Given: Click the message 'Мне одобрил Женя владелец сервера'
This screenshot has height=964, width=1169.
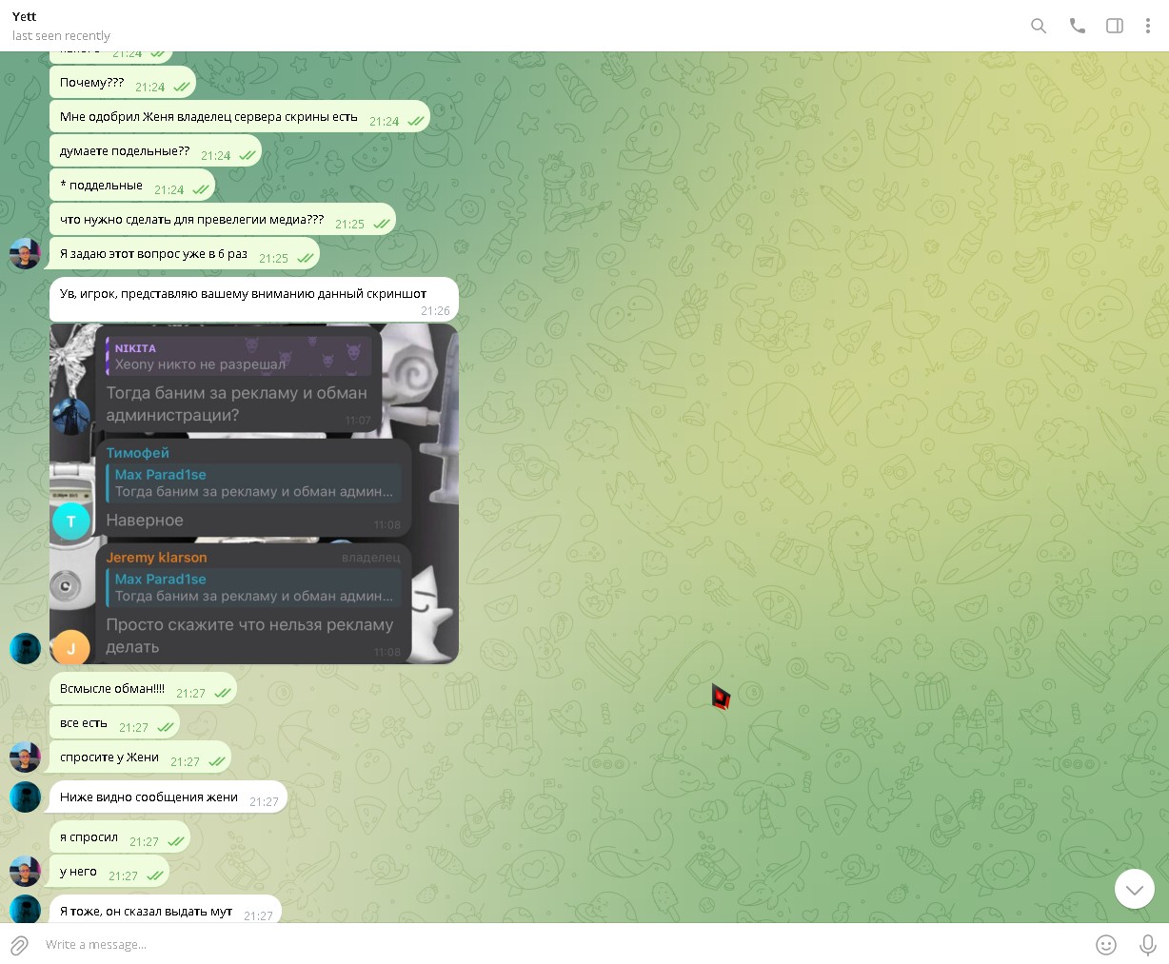Looking at the screenshot, I should click(x=208, y=117).
